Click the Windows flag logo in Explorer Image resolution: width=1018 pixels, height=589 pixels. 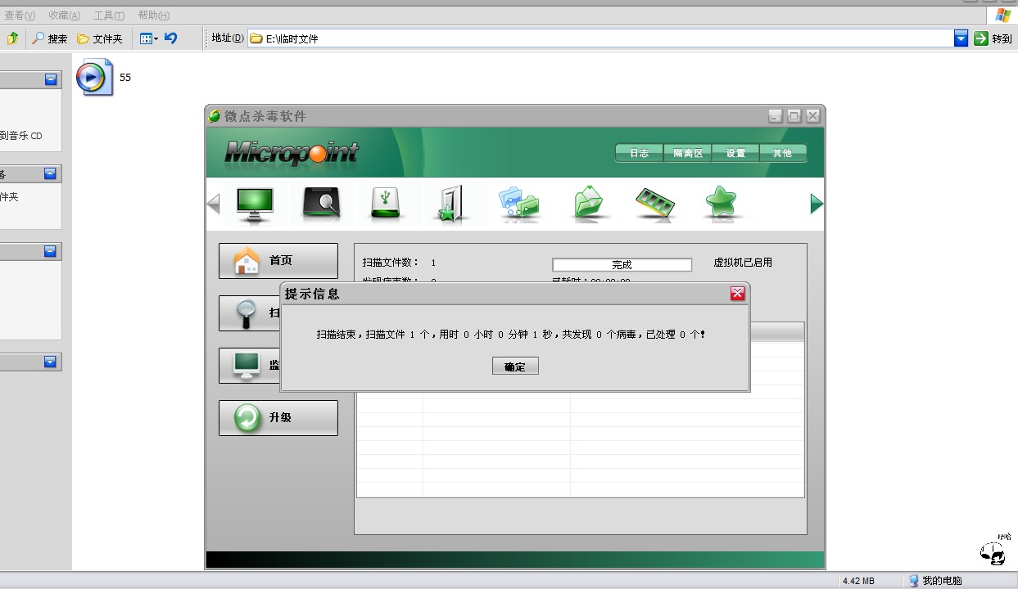pos(1002,15)
